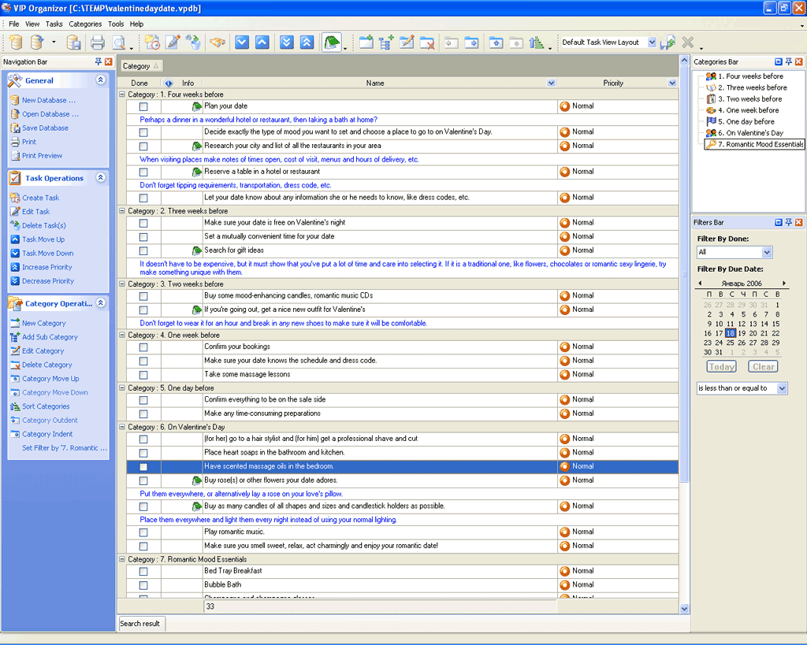Open the Default Task View Layout dropdown
The height and width of the screenshot is (645, 807).
pyautogui.click(x=652, y=43)
